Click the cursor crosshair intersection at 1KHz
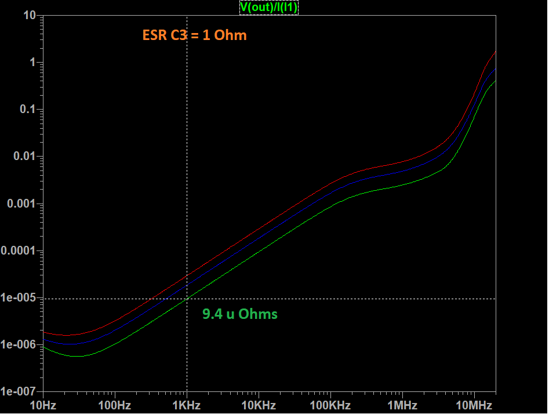 tap(187, 299)
